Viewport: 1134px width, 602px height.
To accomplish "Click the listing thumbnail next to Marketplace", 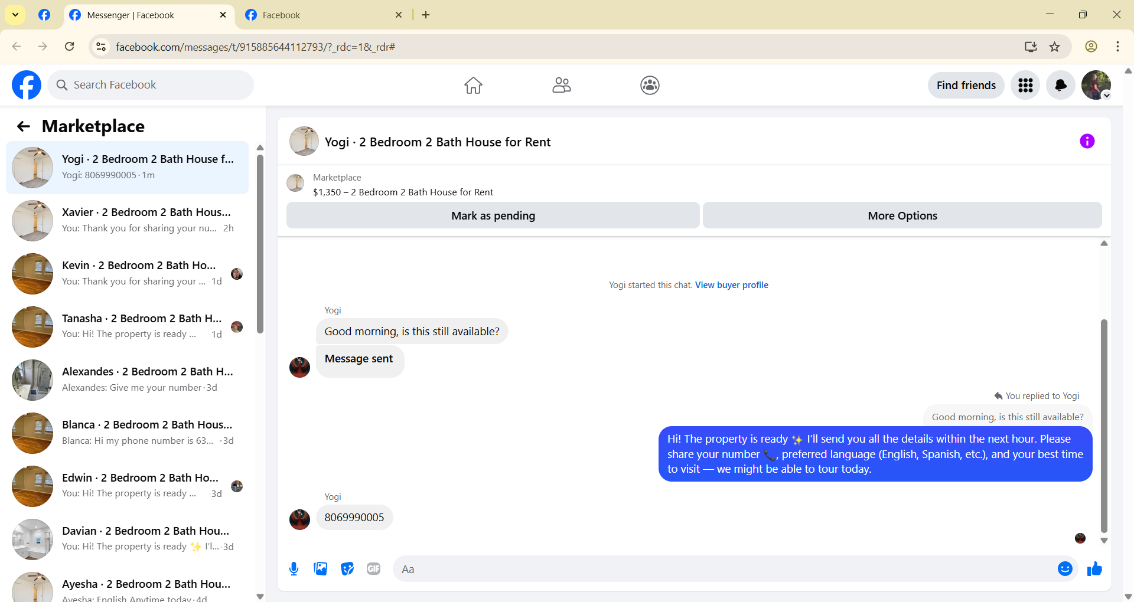I will point(295,183).
